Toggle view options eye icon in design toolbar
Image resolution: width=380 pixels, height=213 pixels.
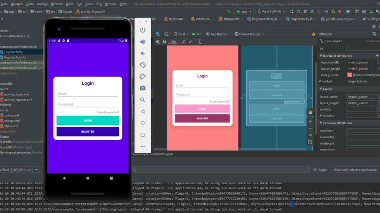tap(157, 42)
